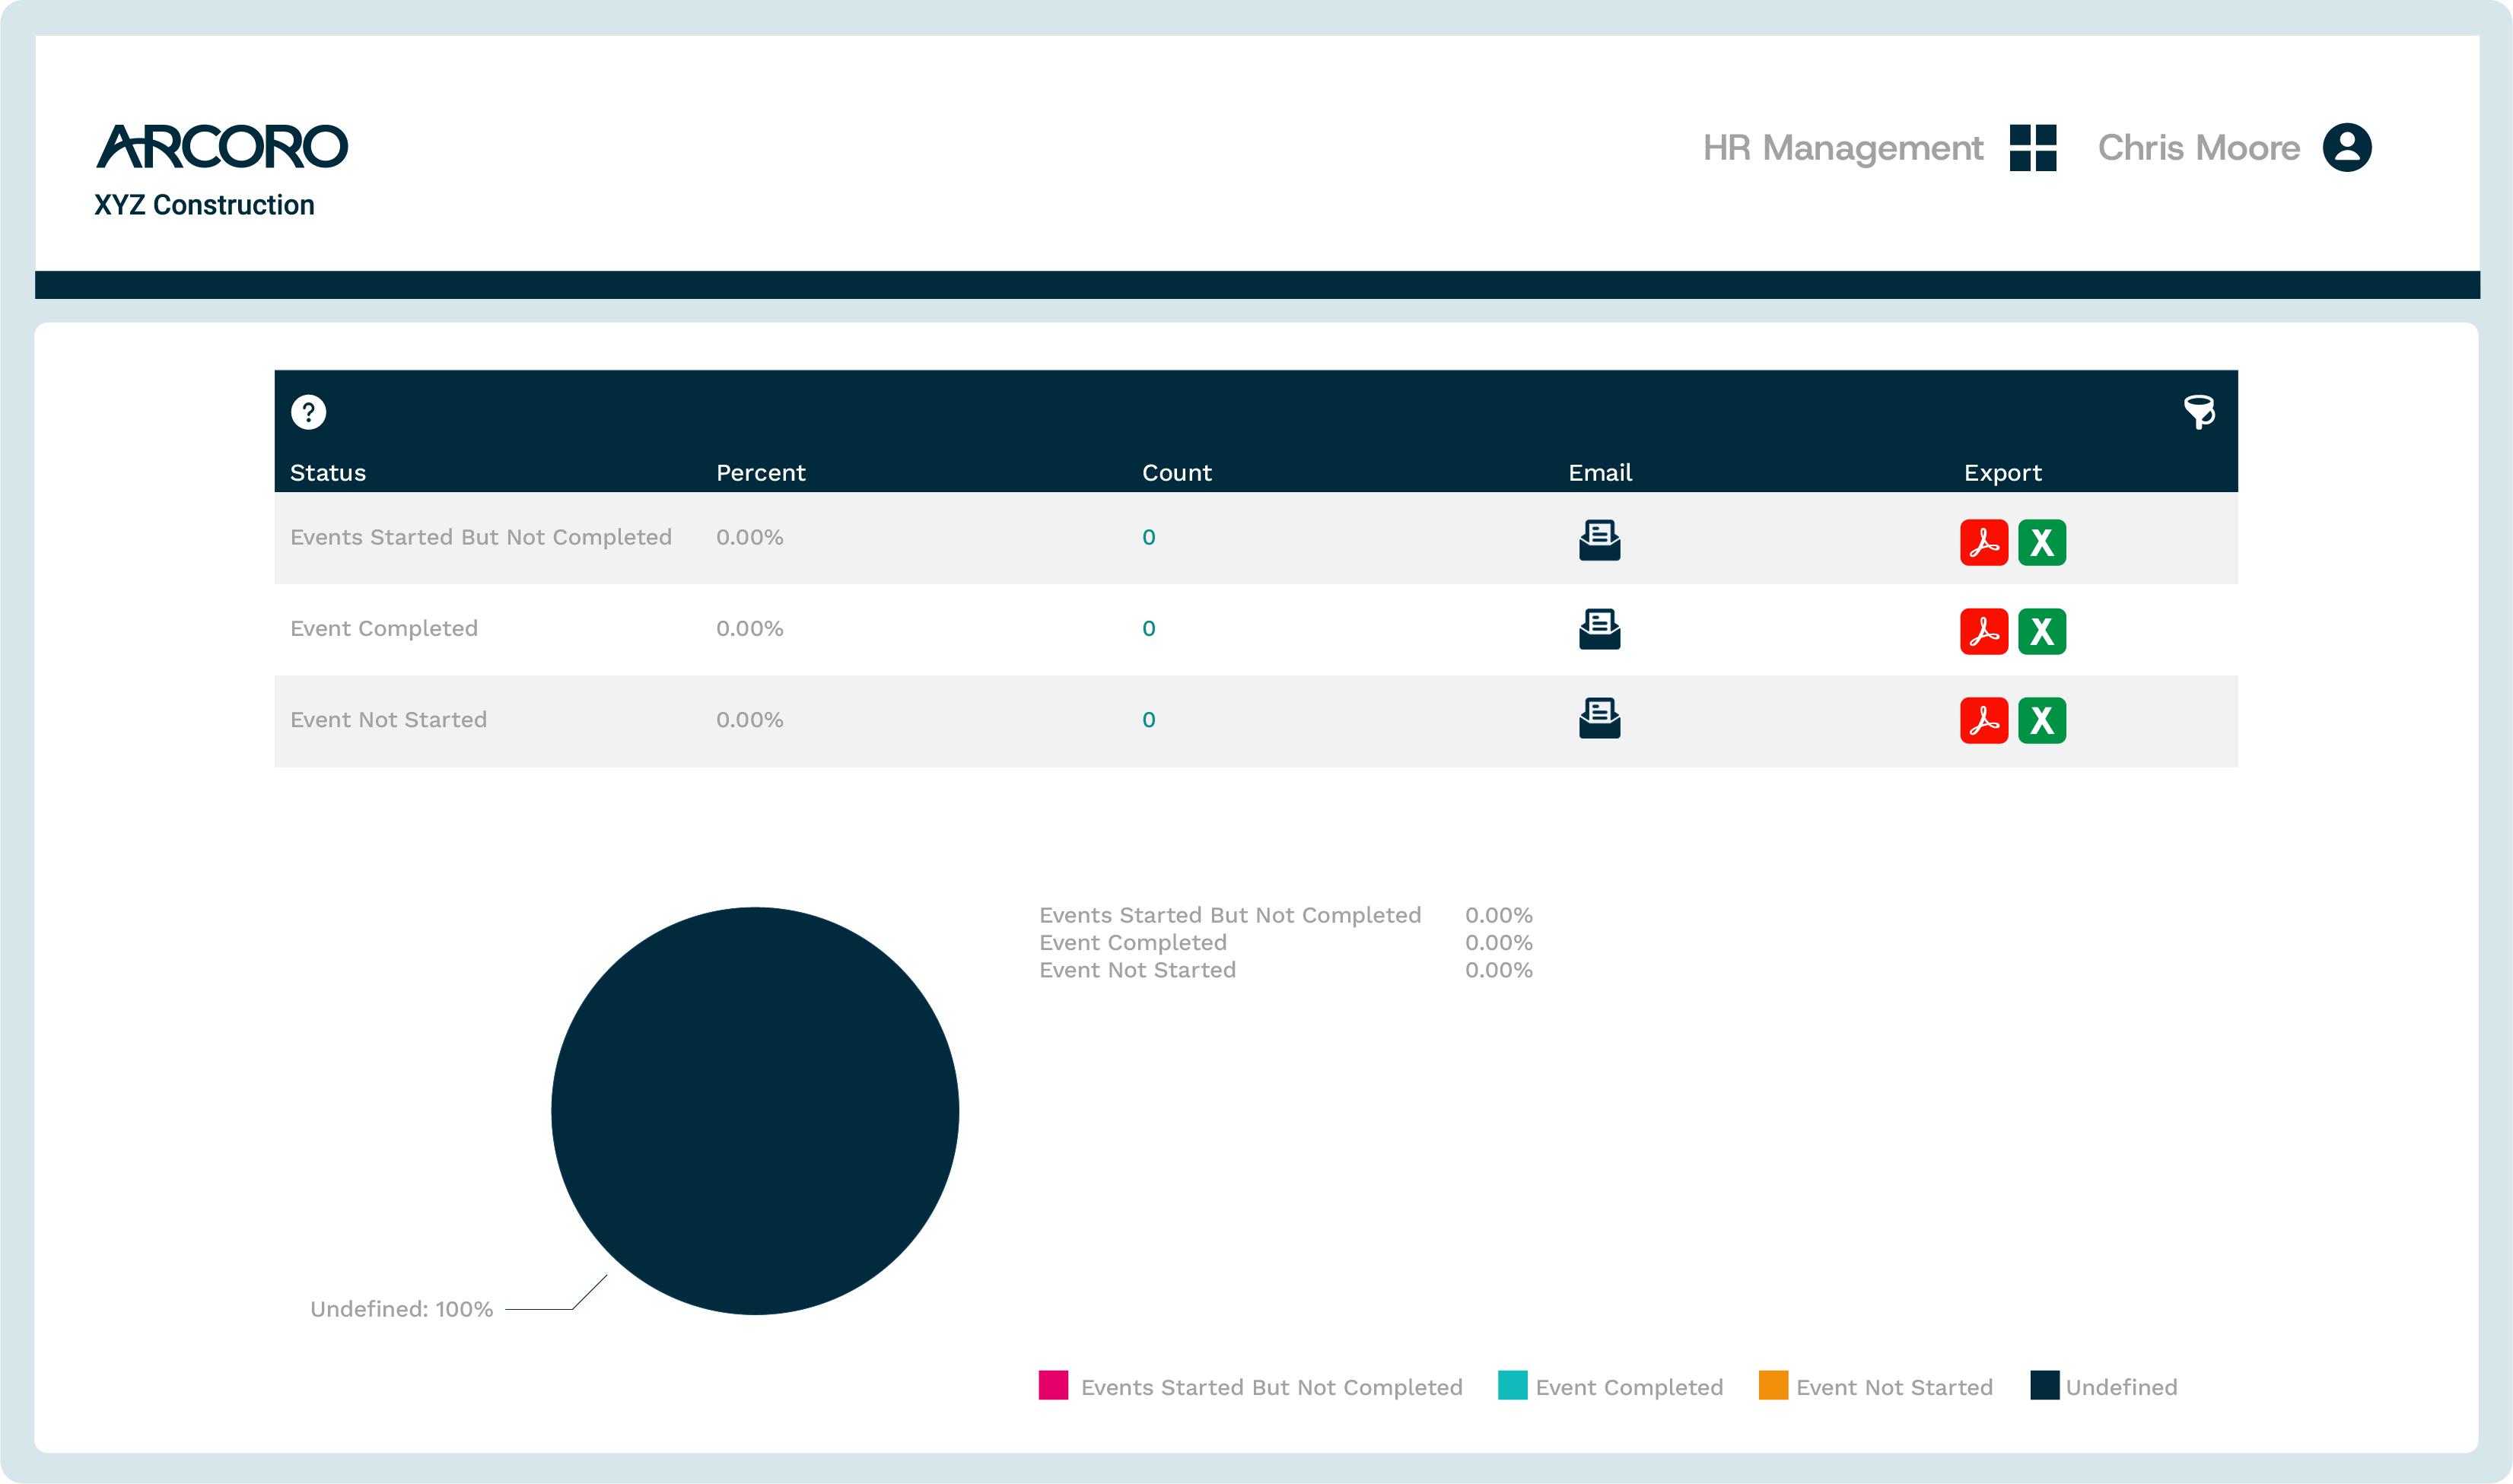Click the Undefined pie chart slice

pos(755,1110)
